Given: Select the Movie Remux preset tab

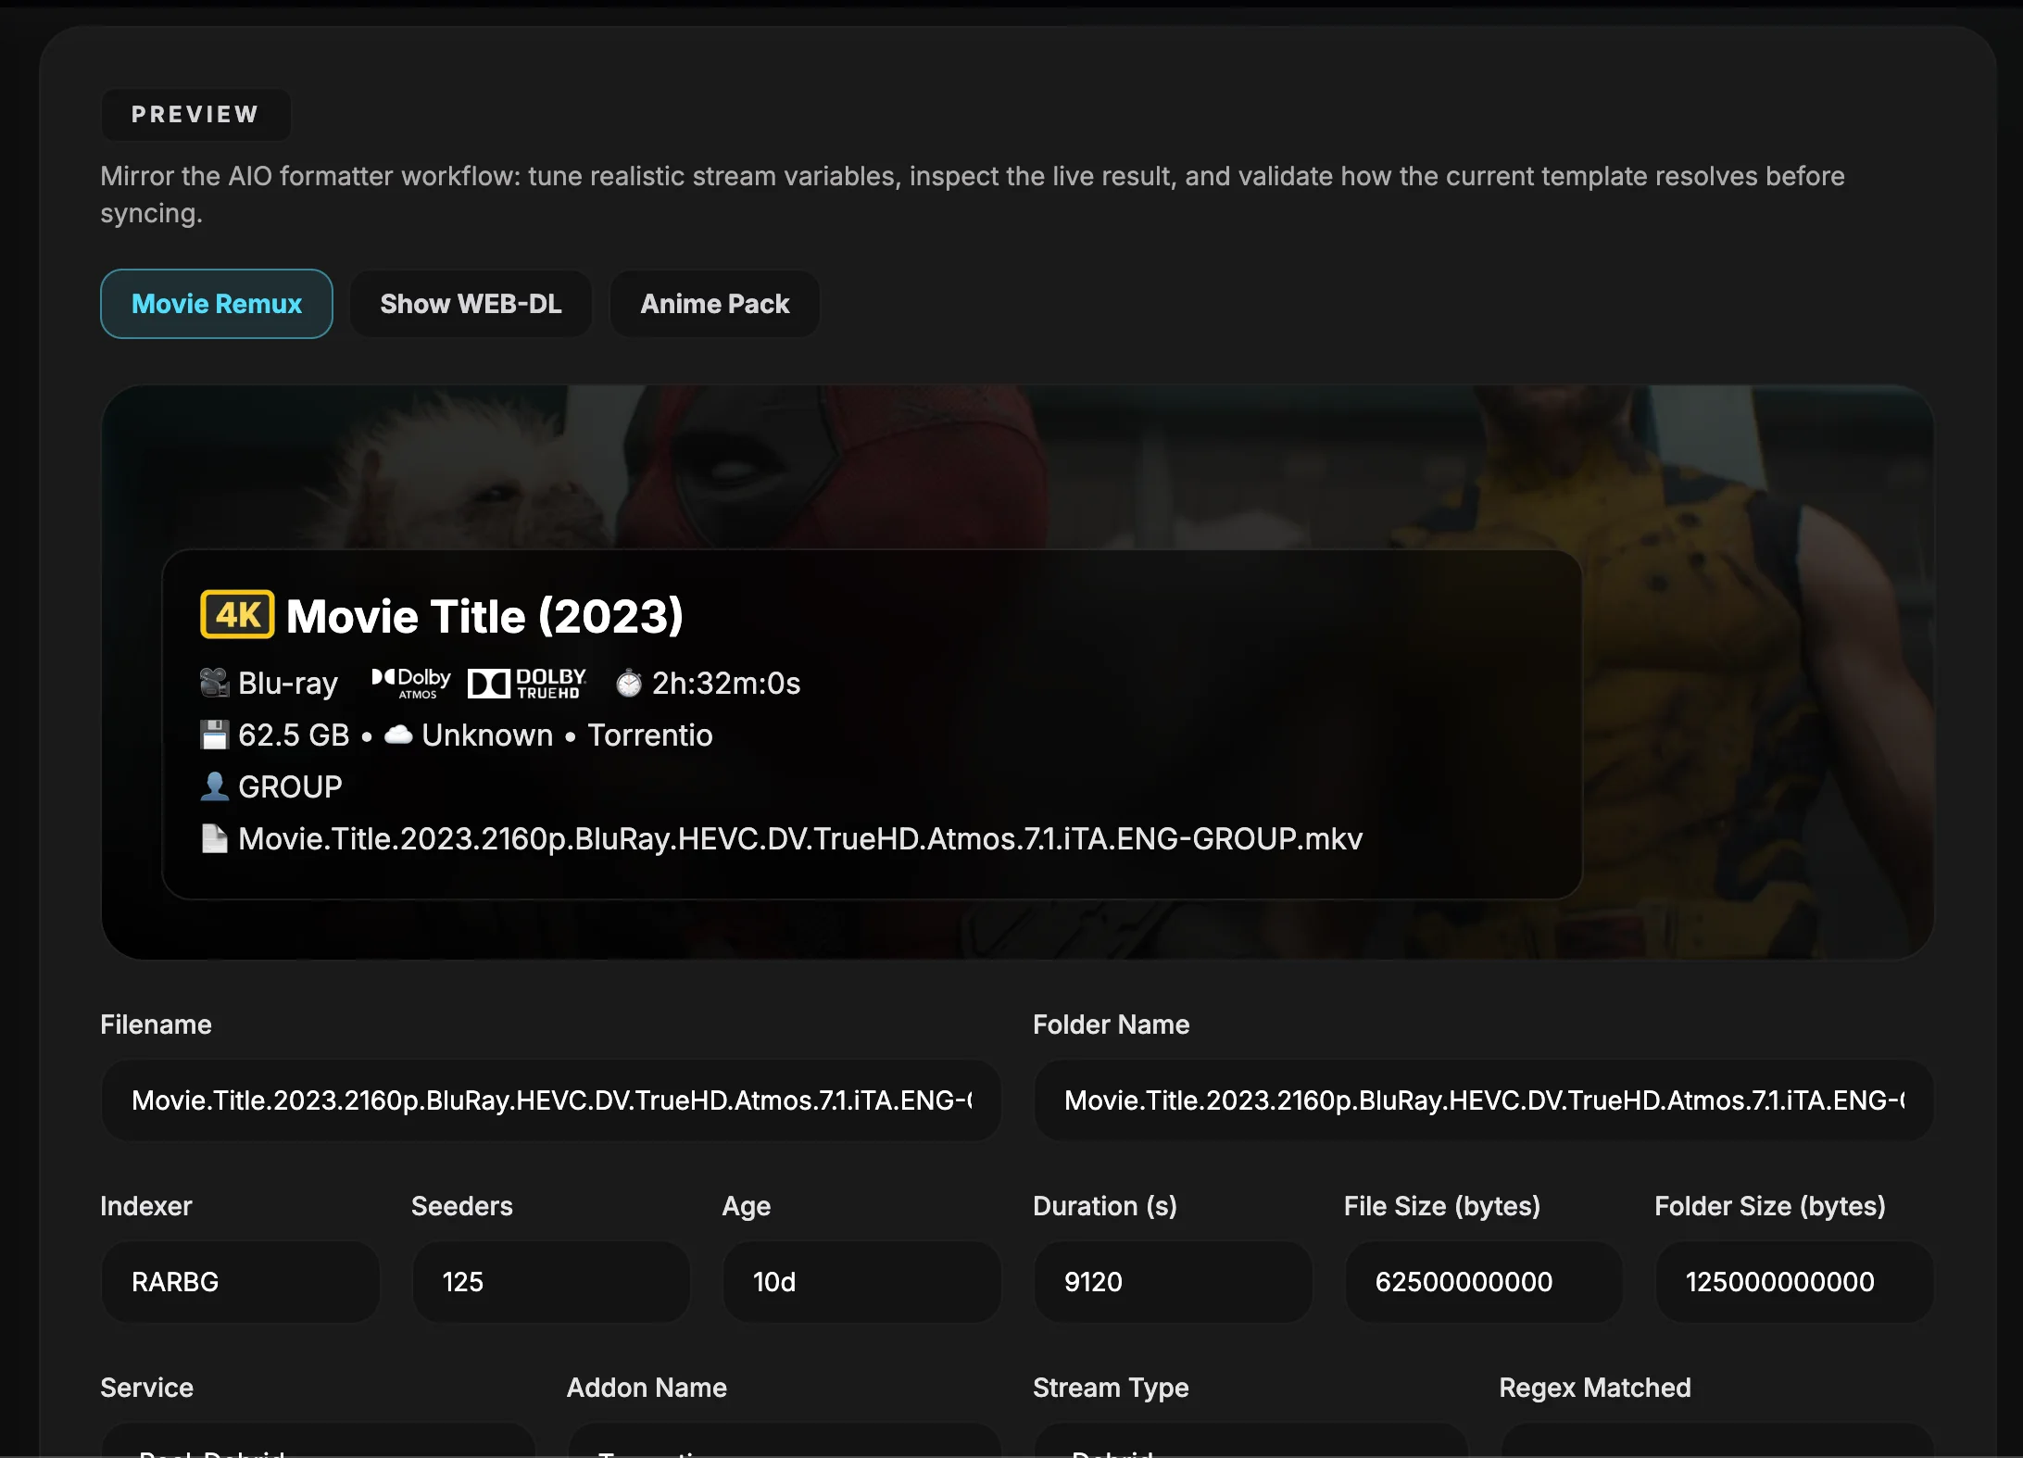Looking at the screenshot, I should (x=216, y=304).
